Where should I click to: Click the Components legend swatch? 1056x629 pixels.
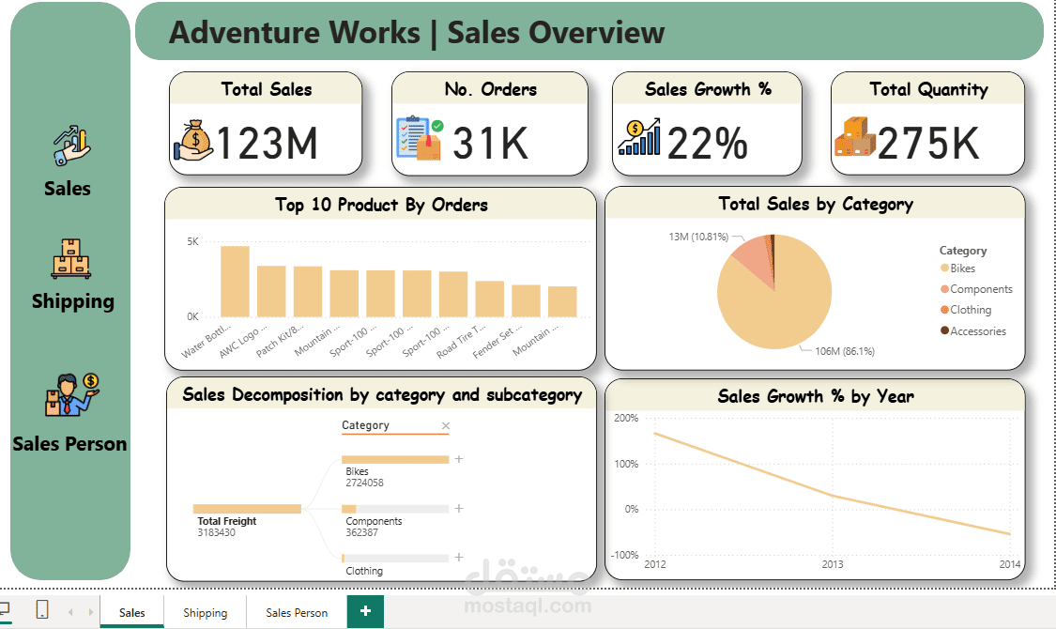tap(945, 289)
